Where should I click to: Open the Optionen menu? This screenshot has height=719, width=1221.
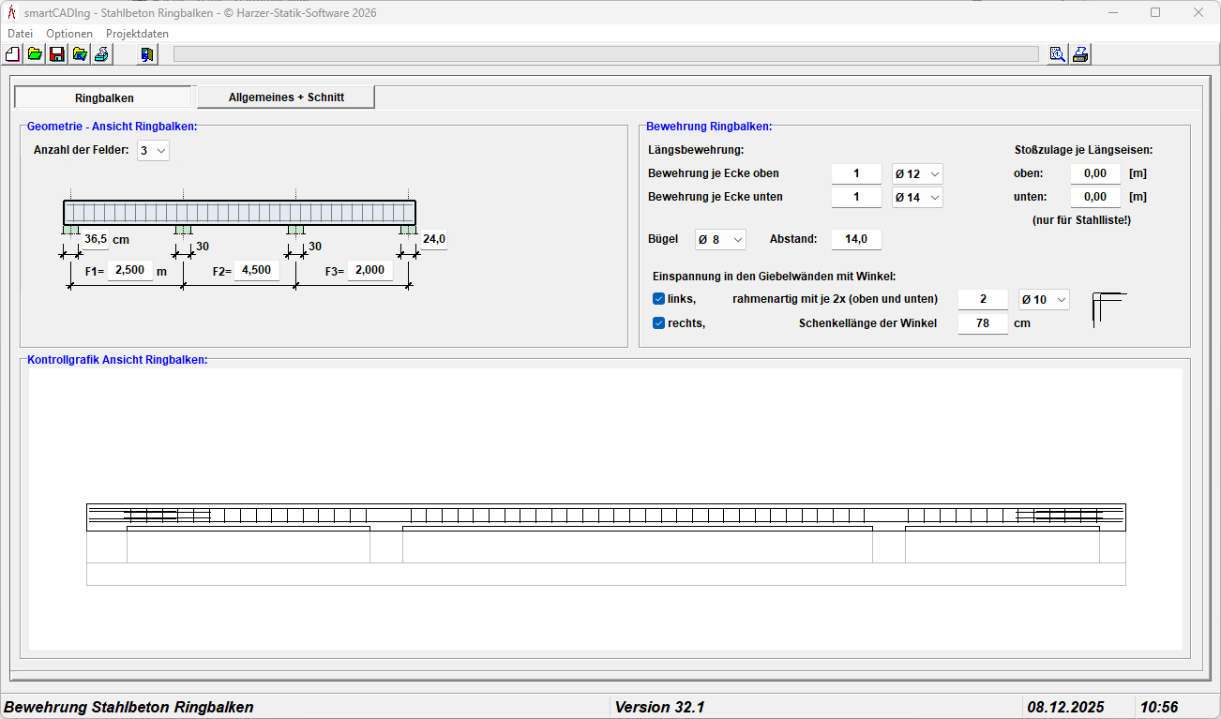click(x=69, y=34)
